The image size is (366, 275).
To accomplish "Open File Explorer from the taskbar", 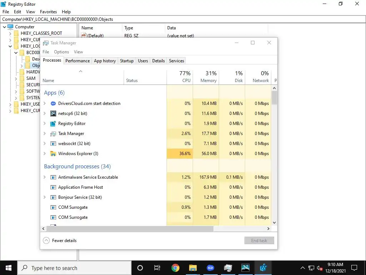I will tap(193, 268).
